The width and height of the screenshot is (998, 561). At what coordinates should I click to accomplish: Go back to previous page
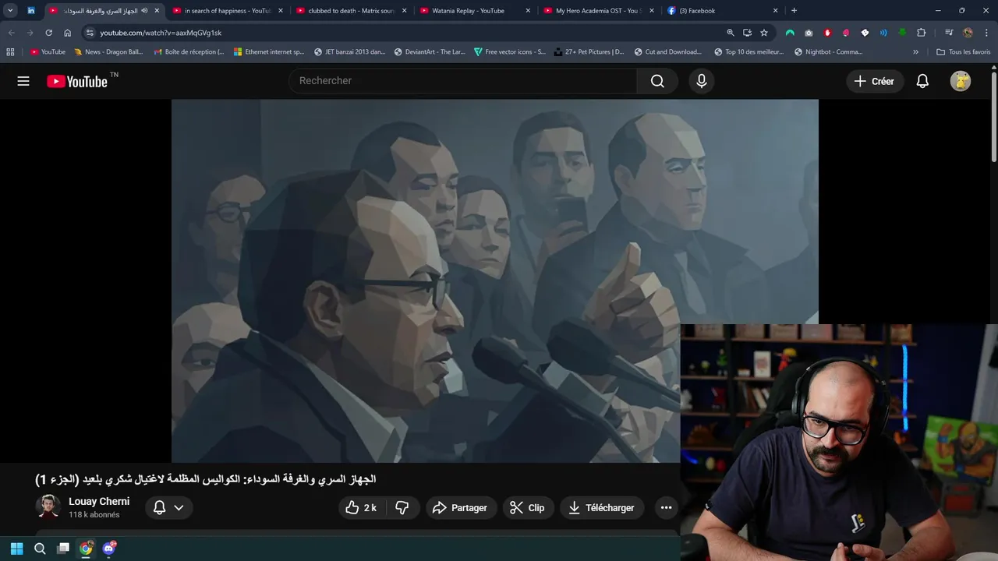11,33
